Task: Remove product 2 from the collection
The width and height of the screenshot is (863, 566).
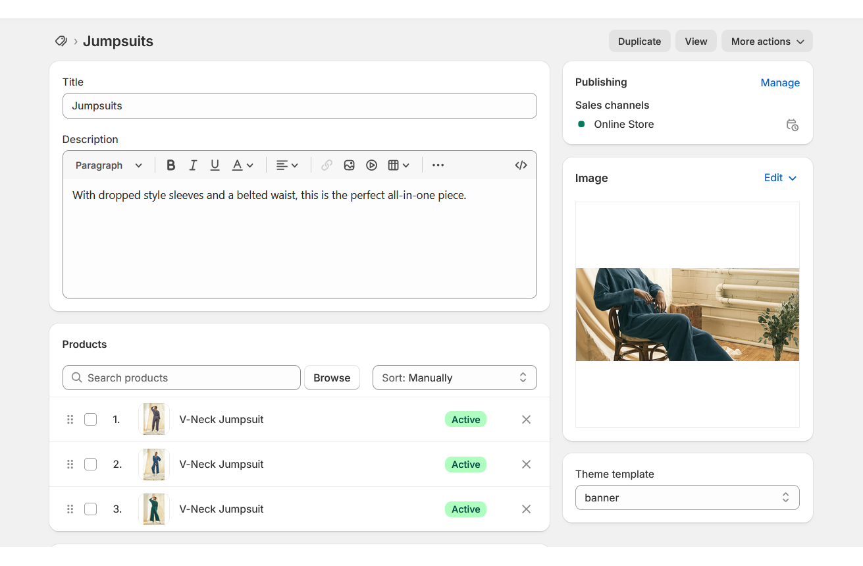Action: (x=526, y=465)
